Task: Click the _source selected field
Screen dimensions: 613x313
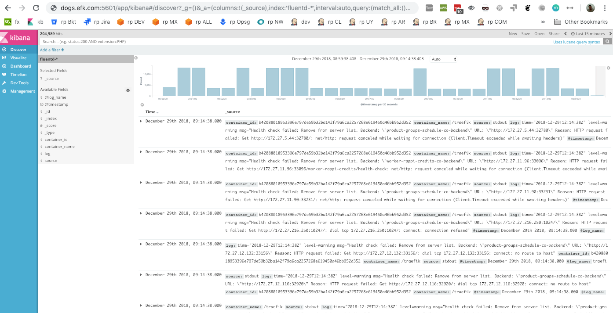Action: coord(52,79)
